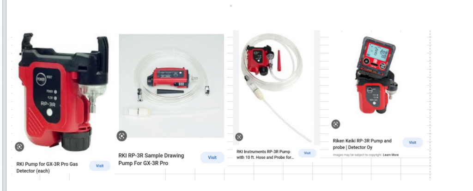Click Images may be subject to copyright notice
Screen dimensions: 473x191
(x=358, y=155)
